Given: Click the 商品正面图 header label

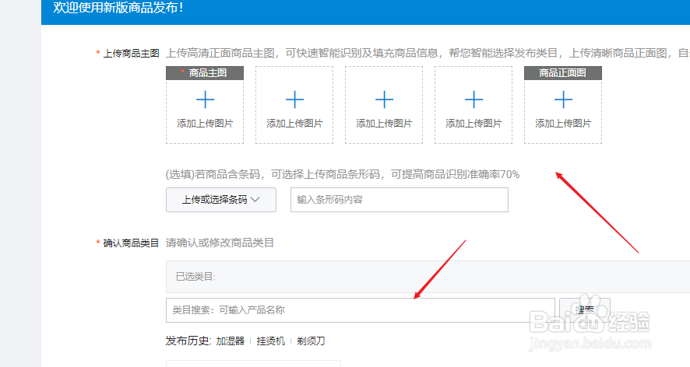Looking at the screenshot, I should coord(563,73).
